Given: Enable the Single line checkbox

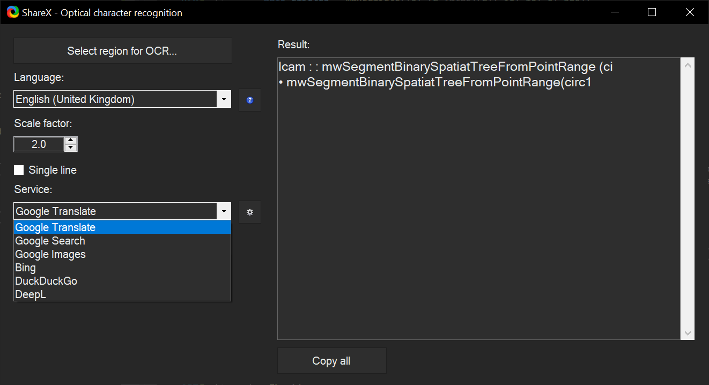Looking at the screenshot, I should click(19, 170).
